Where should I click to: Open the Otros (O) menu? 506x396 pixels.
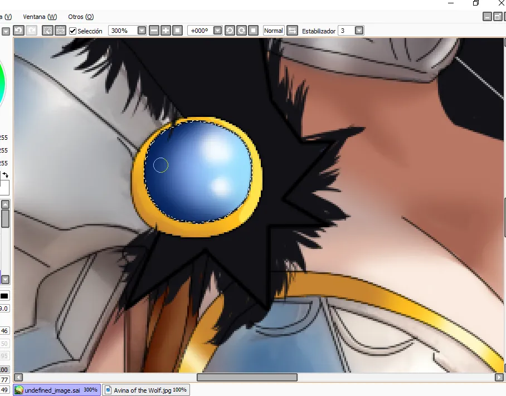coord(81,17)
